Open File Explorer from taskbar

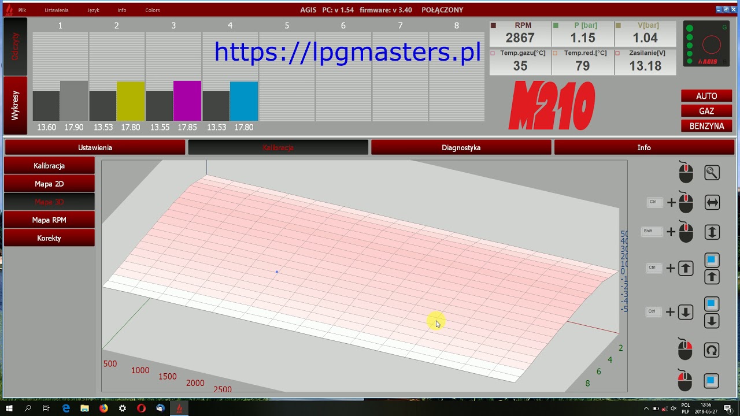(84, 408)
